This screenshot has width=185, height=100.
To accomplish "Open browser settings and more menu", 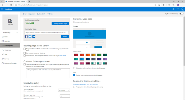I will tap(182, 5).
